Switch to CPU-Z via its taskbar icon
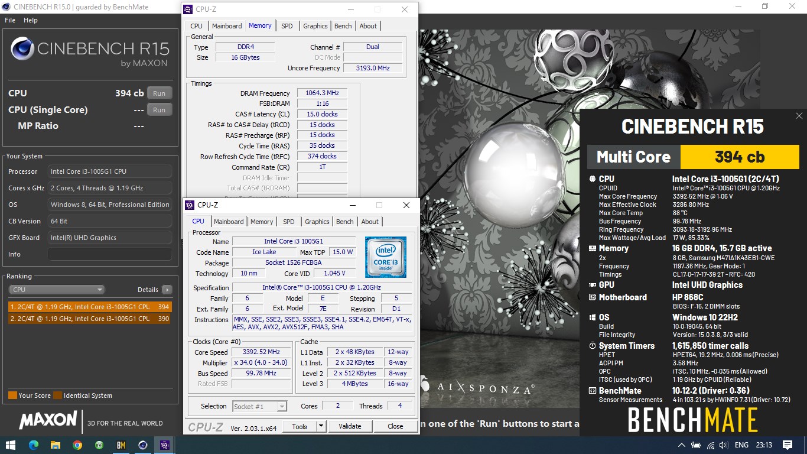The height and width of the screenshot is (454, 807). tap(165, 445)
